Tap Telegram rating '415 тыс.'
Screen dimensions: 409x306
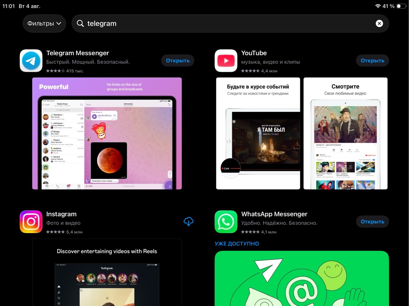click(x=65, y=71)
